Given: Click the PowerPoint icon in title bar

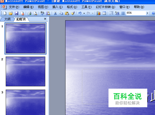Looking at the screenshot, I should tap(2, 1).
